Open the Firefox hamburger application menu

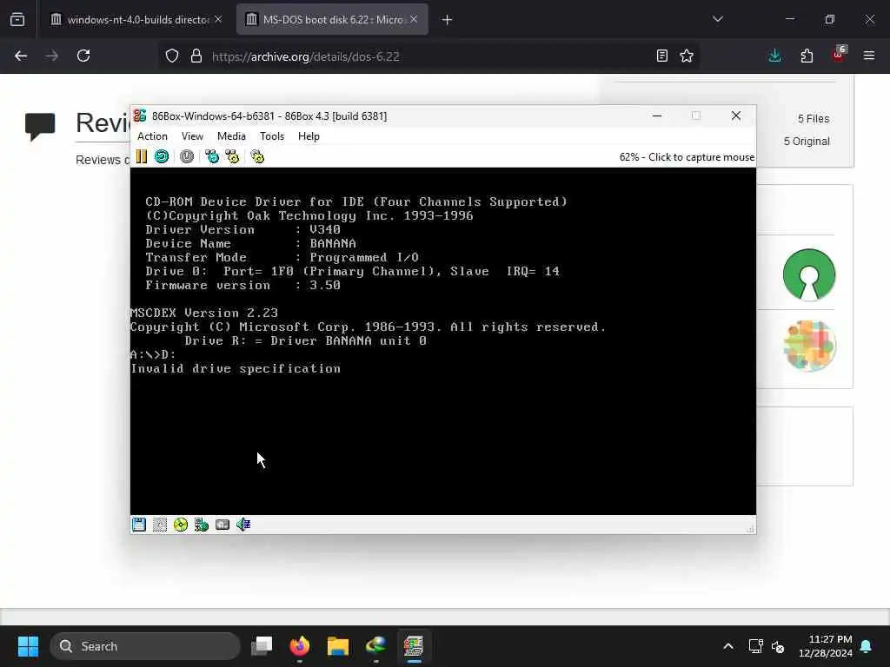(x=869, y=56)
